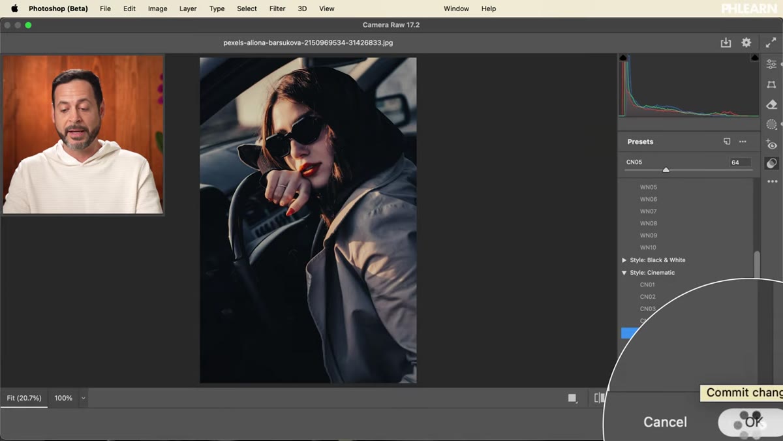
Task: Apply the WN08 preset
Action: coord(648,223)
